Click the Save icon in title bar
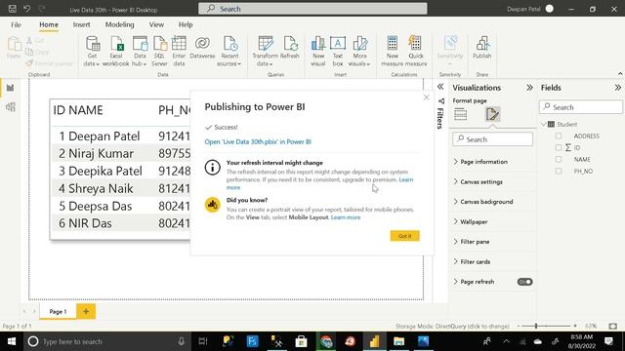The image size is (625, 351). tap(13, 9)
